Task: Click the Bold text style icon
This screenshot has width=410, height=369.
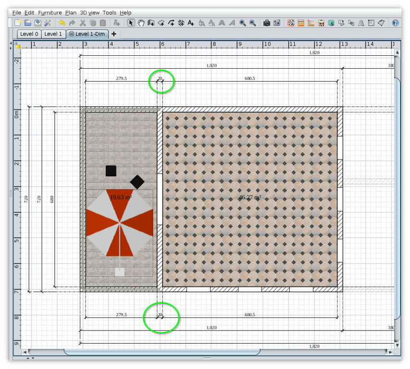Action: [222, 23]
